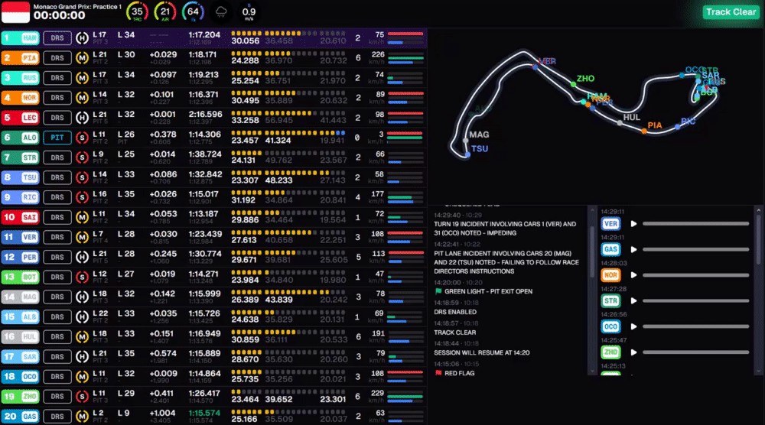Click soft tyre icon in ZHO row
This screenshot has width=765, height=425.
[82, 397]
